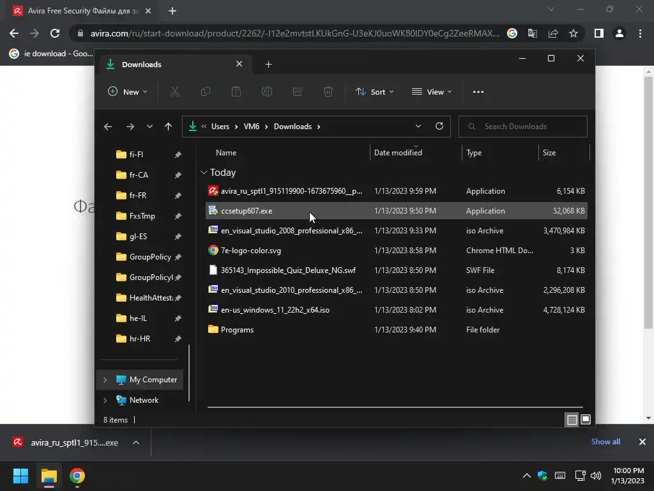Bookmark the Avira page with star
The width and height of the screenshot is (654, 491).
pos(574,33)
